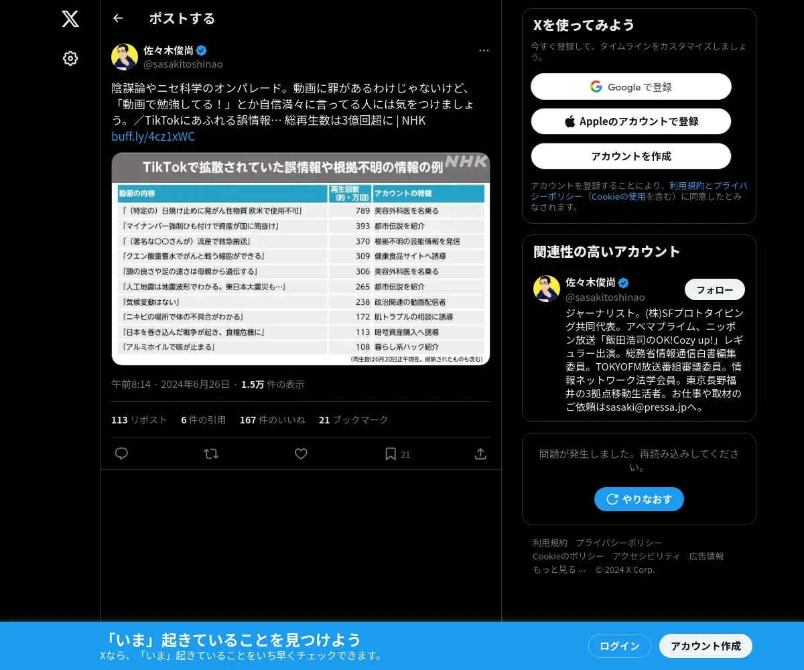Click the blue verified badge beside post author name
This screenshot has width=804, height=670.
pyautogui.click(x=201, y=50)
